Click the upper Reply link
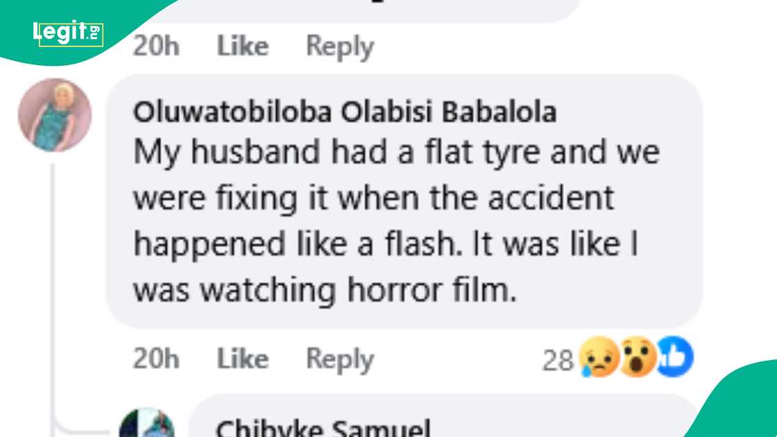 pos(339,46)
